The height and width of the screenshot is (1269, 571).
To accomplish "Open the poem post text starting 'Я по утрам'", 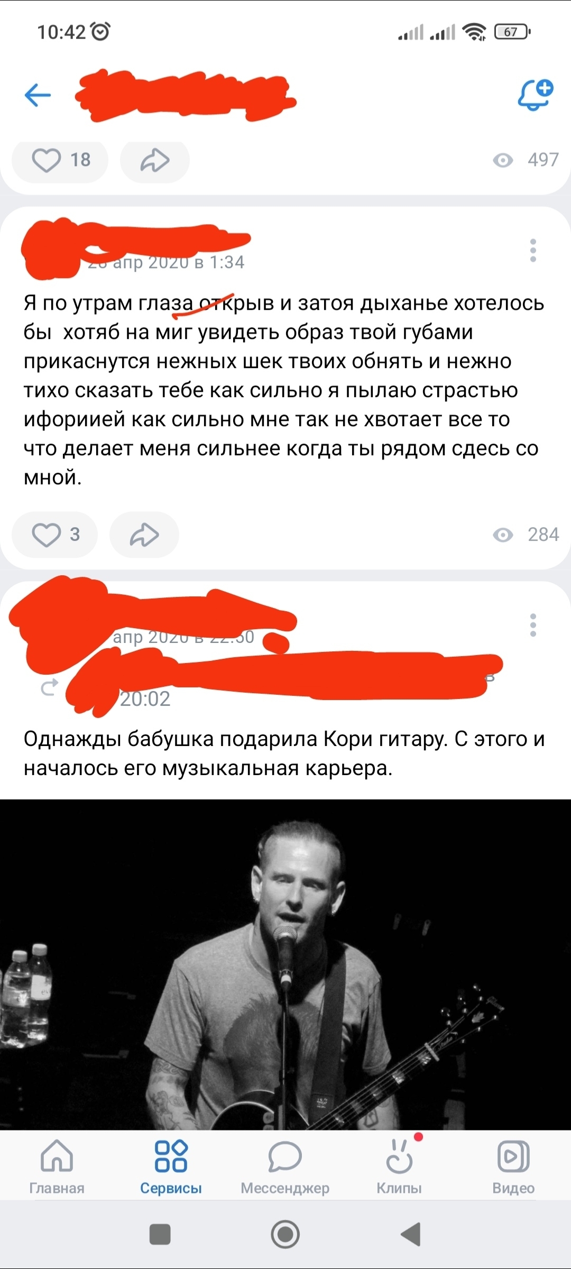I will click(284, 390).
